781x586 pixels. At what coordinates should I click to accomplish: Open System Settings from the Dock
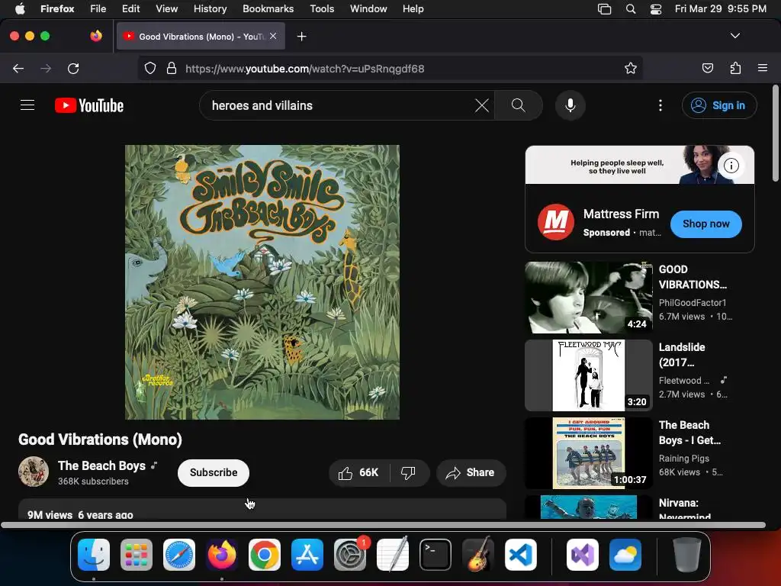tap(350, 555)
